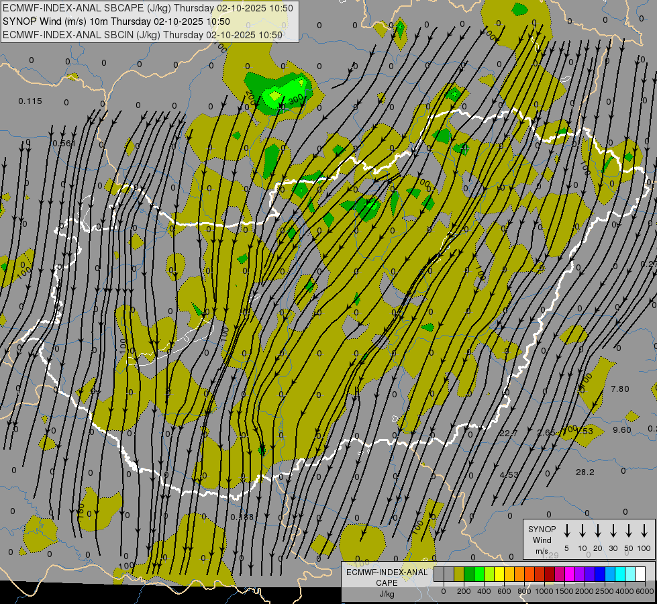Screen dimensions: 657x604
Task: Click the 300 contour label in green area
Action: click(296, 99)
